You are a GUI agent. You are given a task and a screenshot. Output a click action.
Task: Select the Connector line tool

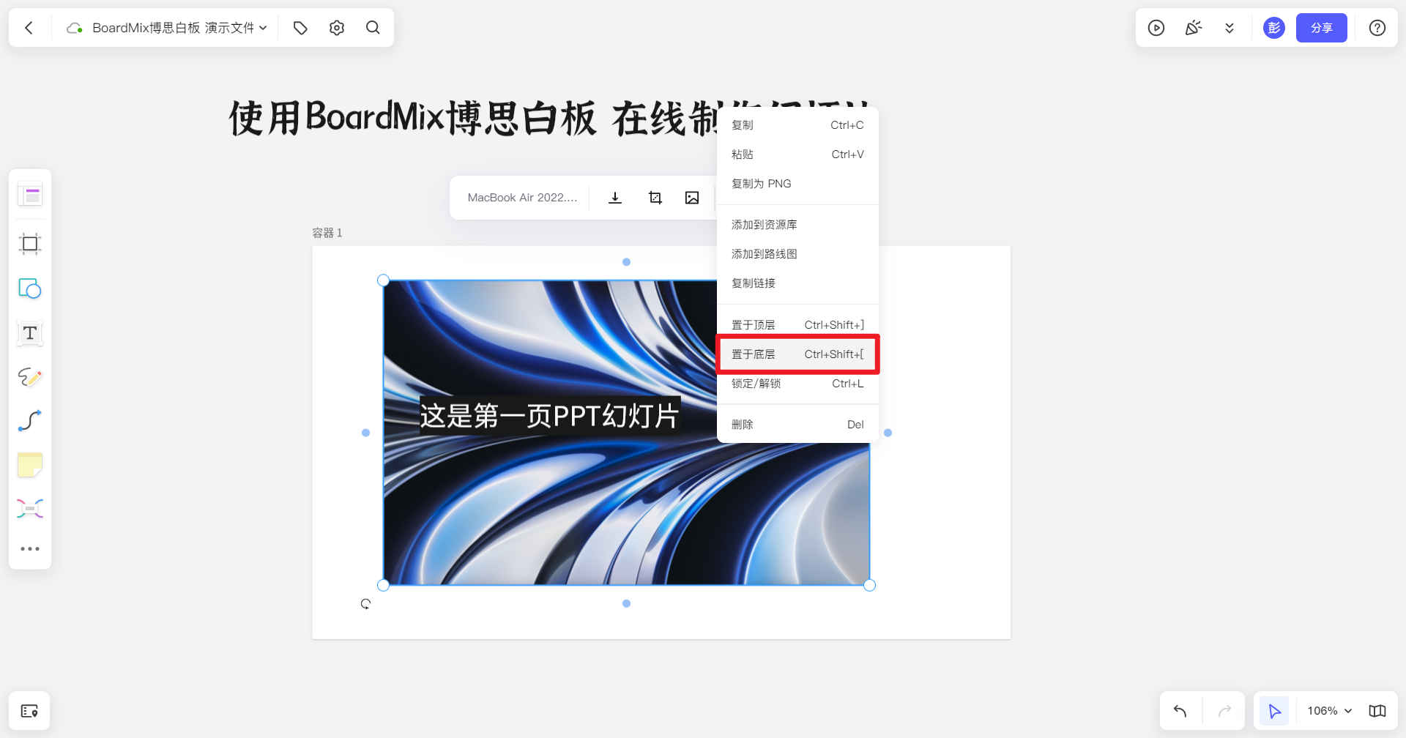pos(29,420)
